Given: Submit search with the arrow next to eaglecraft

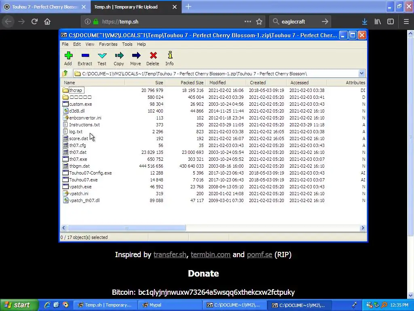Looking at the screenshot, I should [x=325, y=21].
